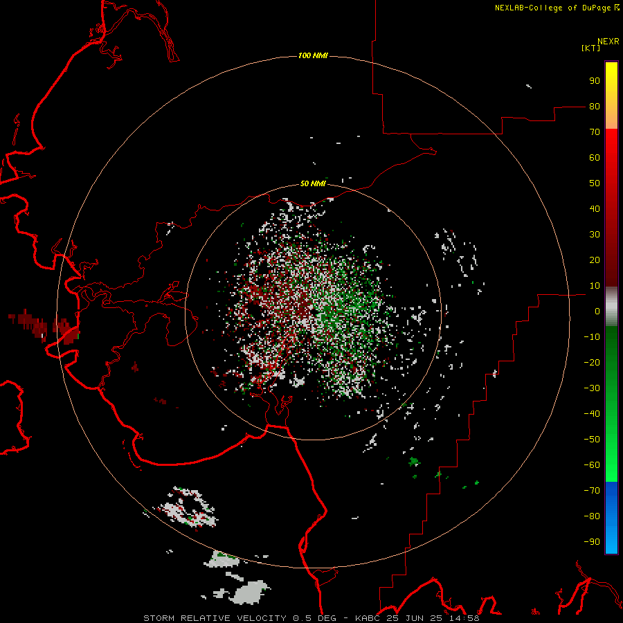Select the positive 80 knot scale label
623x623 pixels.
[x=595, y=107]
